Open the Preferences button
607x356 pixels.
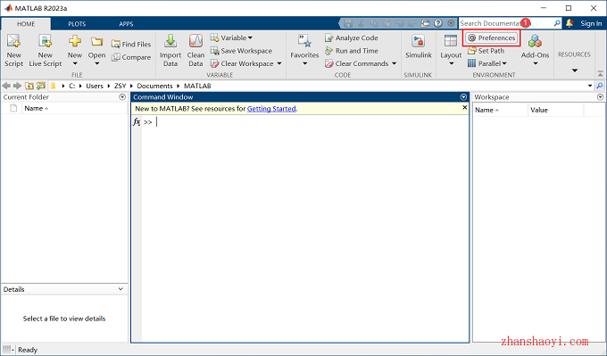coord(491,38)
